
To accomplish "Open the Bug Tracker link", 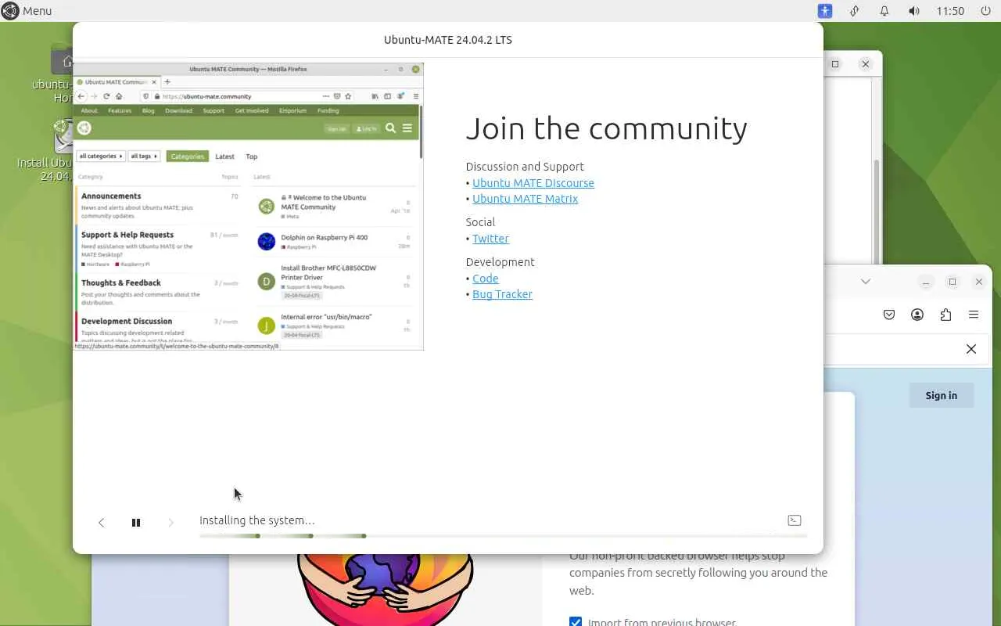I will click(x=502, y=294).
